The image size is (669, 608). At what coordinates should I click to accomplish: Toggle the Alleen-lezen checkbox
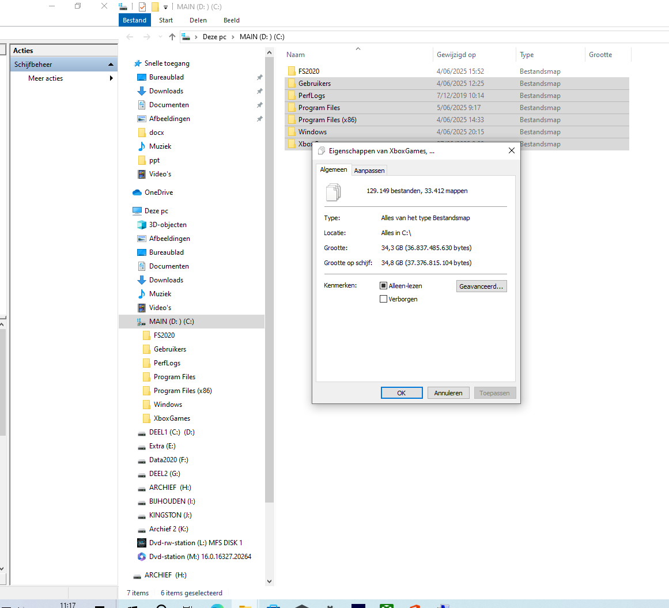[383, 286]
